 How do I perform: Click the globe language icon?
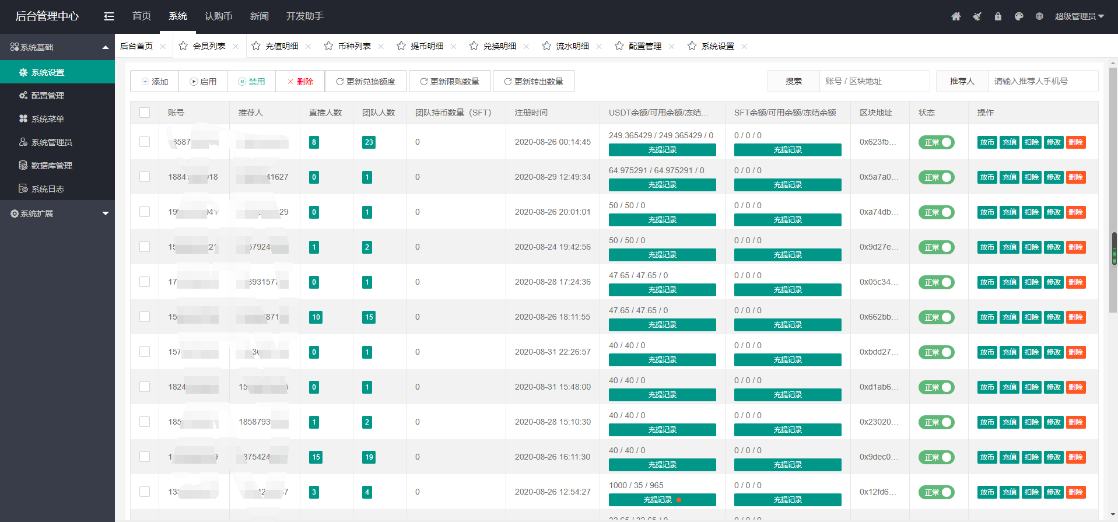click(1039, 16)
